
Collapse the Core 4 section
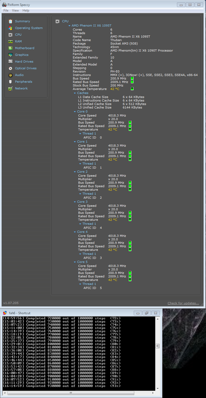click(75, 232)
